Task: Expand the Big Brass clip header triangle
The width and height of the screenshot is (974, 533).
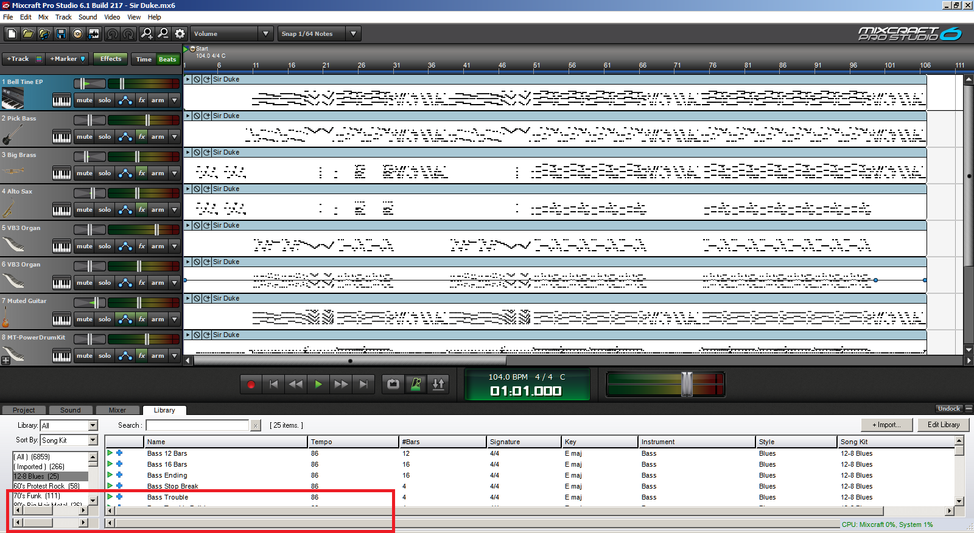Action: pos(188,152)
